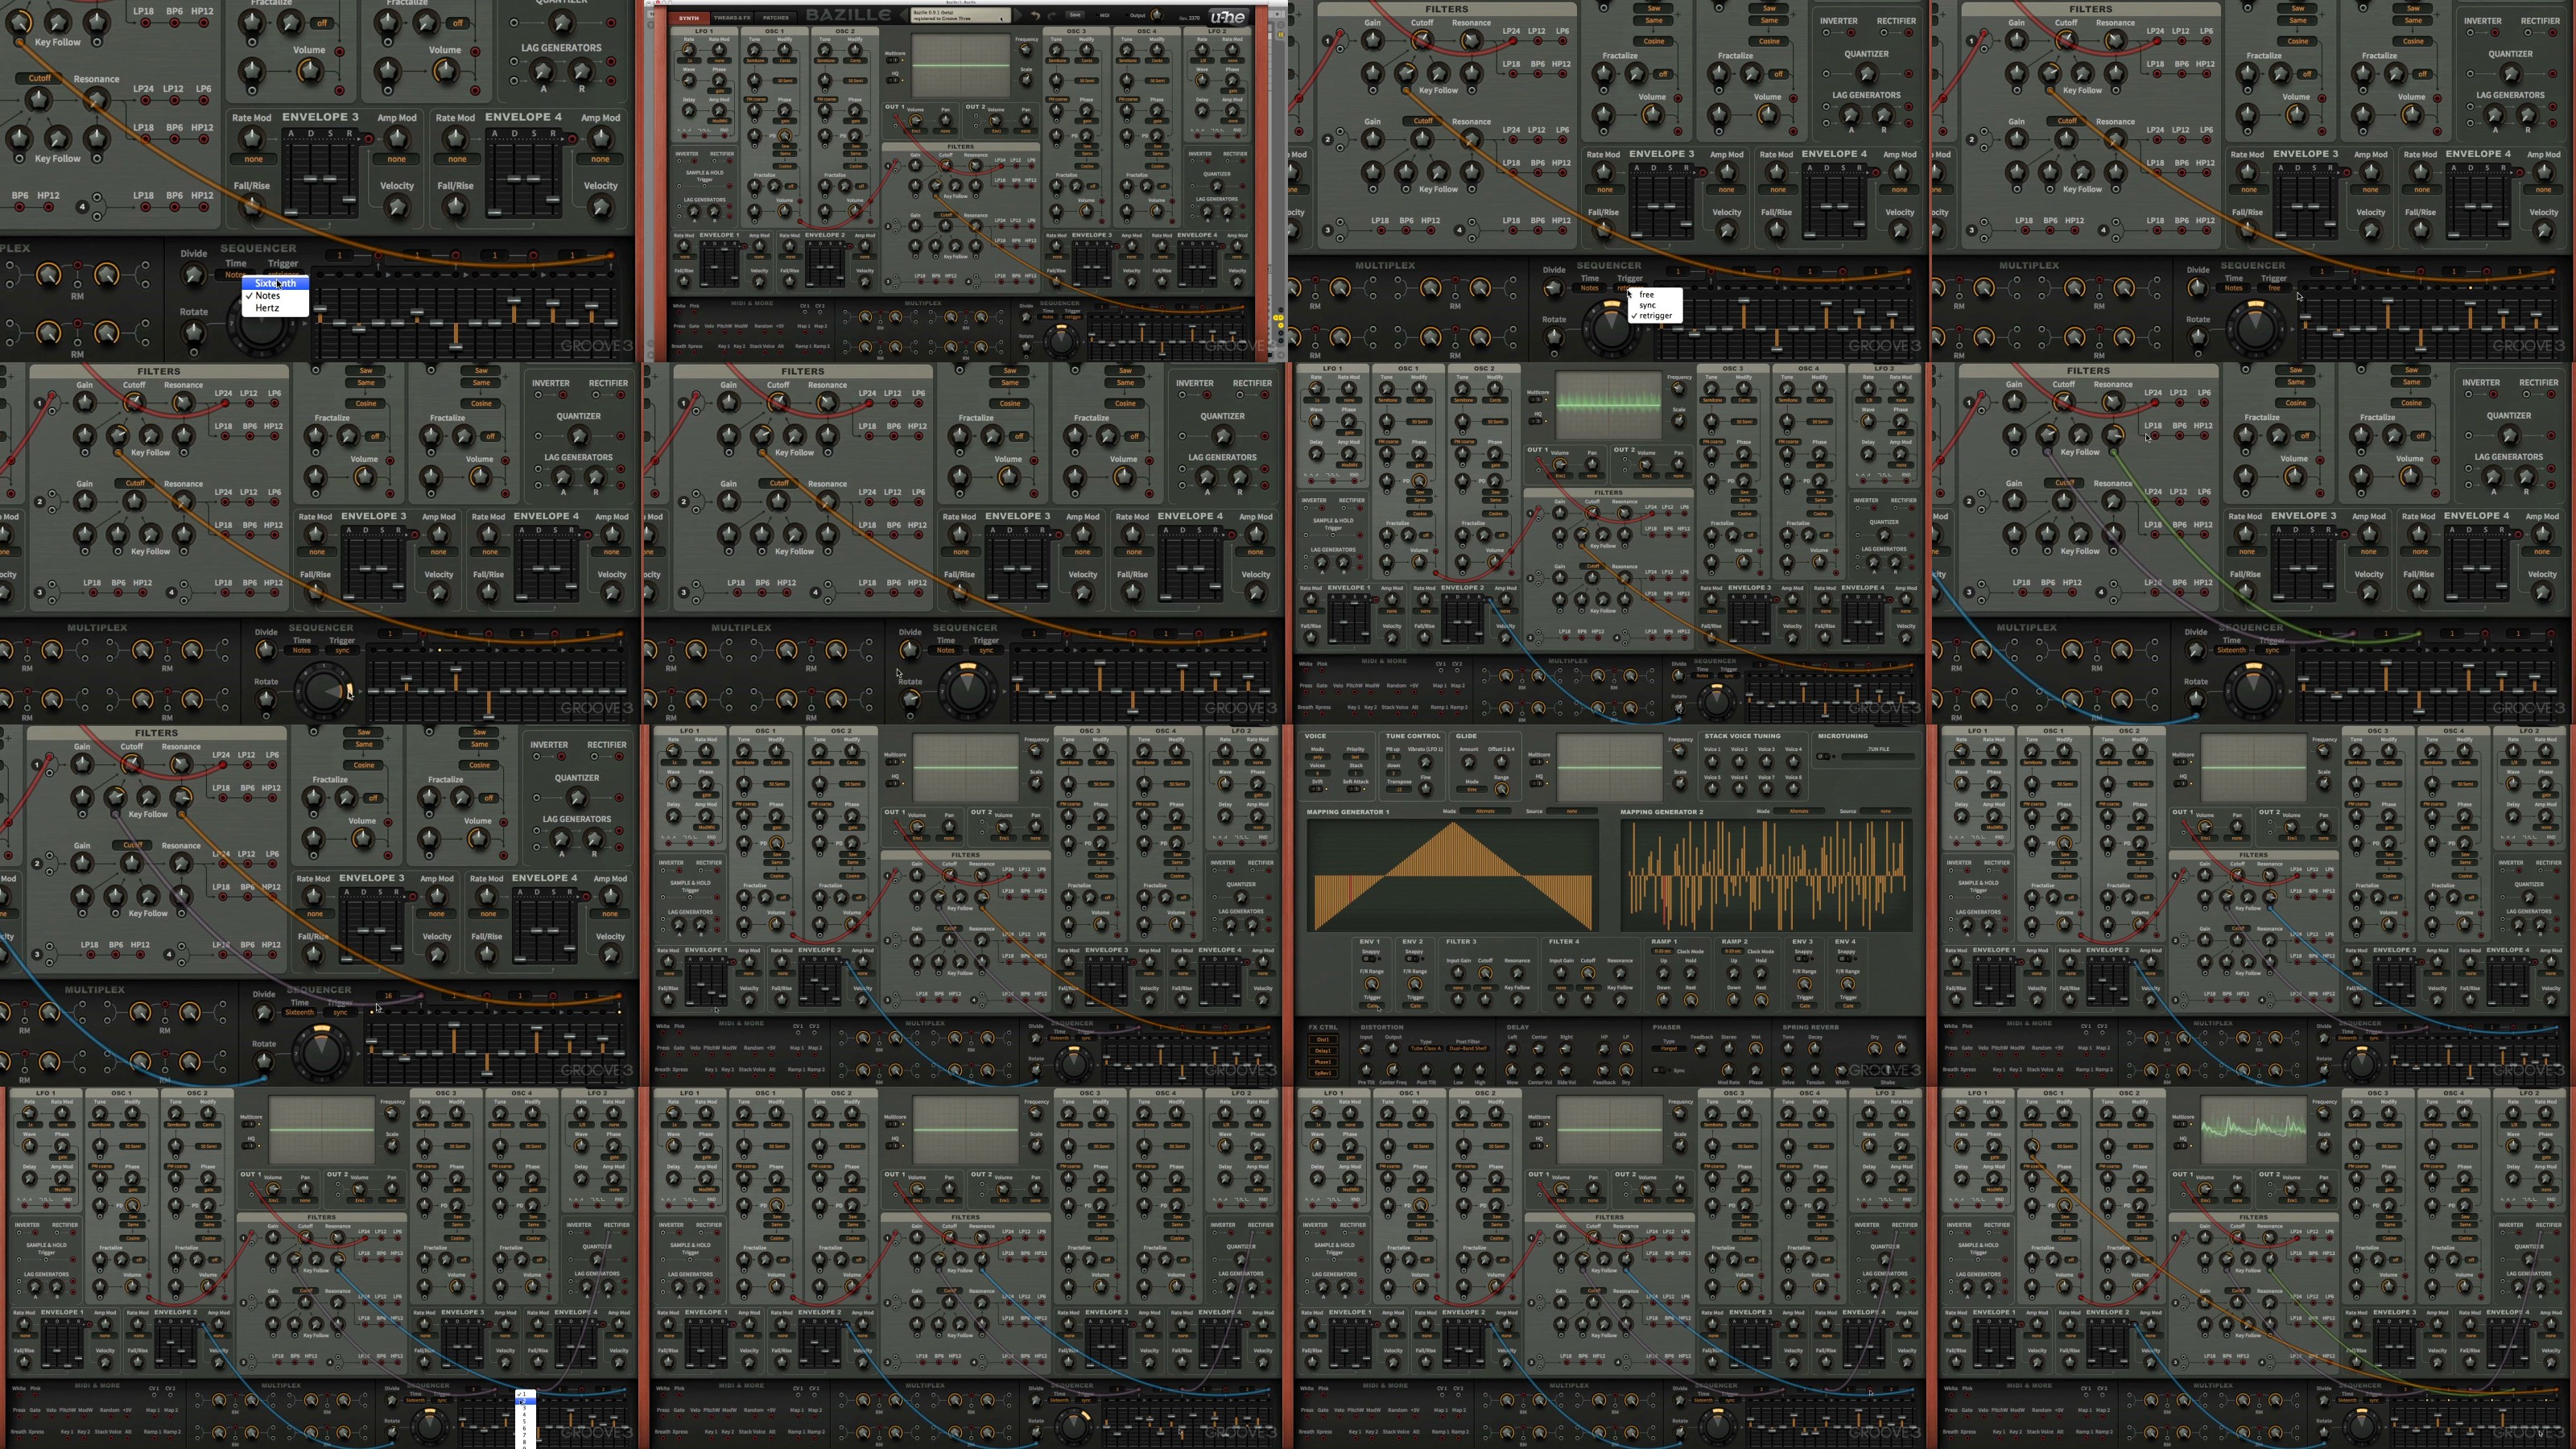The width and height of the screenshot is (2576, 1449).
Task: Toggle ENV 2 Snappy switch
Action: tap(1412, 959)
